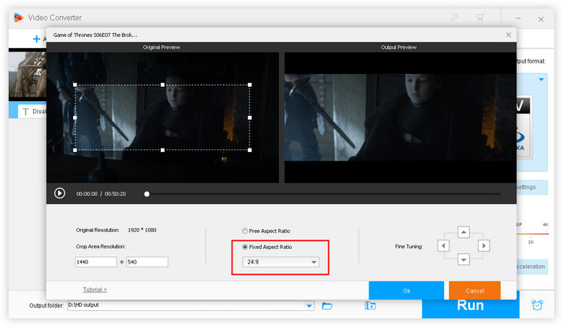
Task: Open the Tutorial link
Action: pos(95,289)
